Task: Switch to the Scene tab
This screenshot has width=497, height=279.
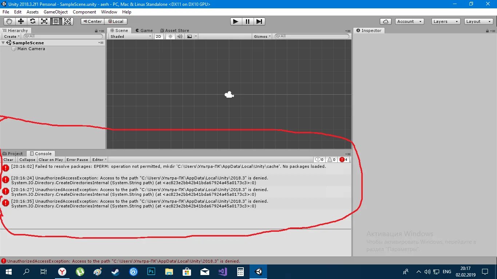Action: 119,31
